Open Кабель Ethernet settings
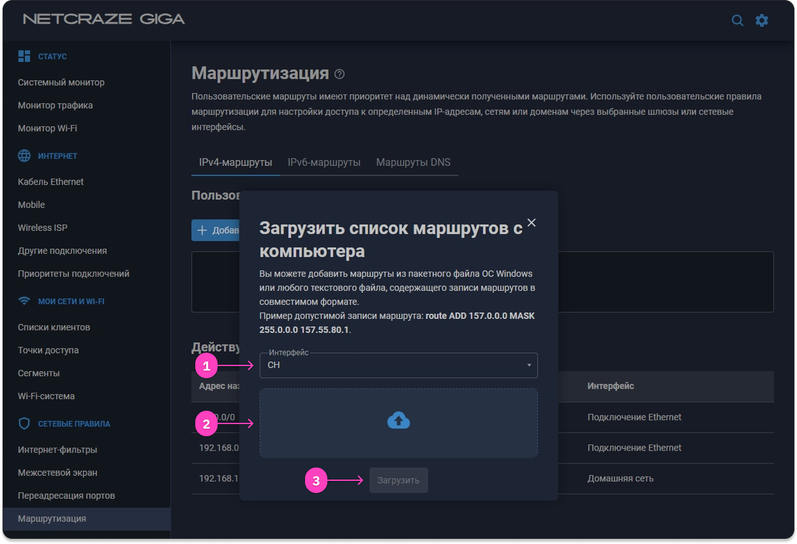This screenshot has width=797, height=544. (51, 182)
